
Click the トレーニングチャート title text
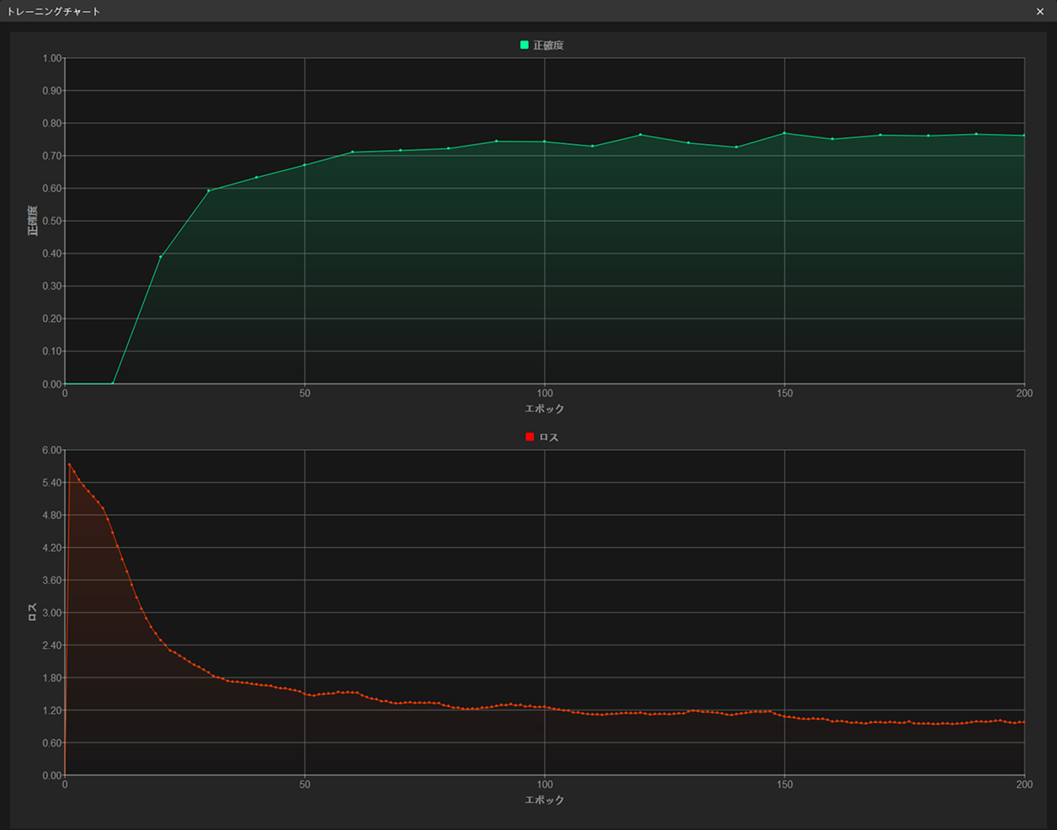[x=54, y=11]
